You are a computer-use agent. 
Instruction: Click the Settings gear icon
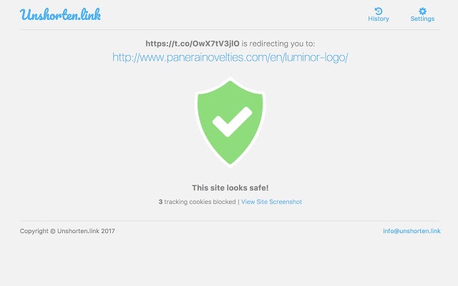tap(422, 11)
